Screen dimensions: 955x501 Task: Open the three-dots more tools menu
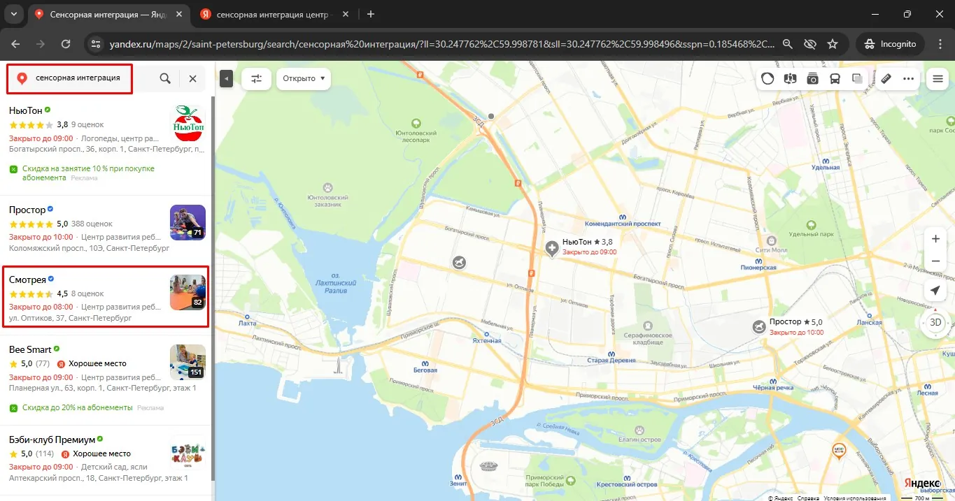pyautogui.click(x=909, y=79)
